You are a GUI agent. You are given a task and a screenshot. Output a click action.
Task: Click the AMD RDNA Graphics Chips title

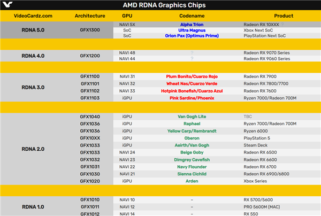coord(160,5)
